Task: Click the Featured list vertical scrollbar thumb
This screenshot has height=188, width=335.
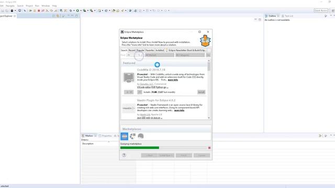Action: coord(209,67)
